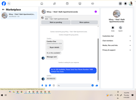Open Video/Watch icon in top navigation
The image size is (136, 100).
67,4
